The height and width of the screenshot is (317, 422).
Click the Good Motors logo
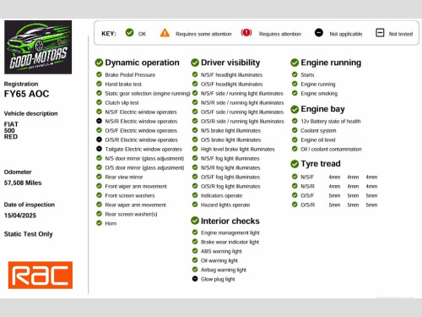38,47
